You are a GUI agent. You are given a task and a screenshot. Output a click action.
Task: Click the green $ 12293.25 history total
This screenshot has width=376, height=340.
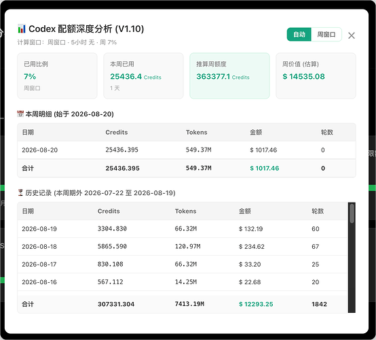256,304
